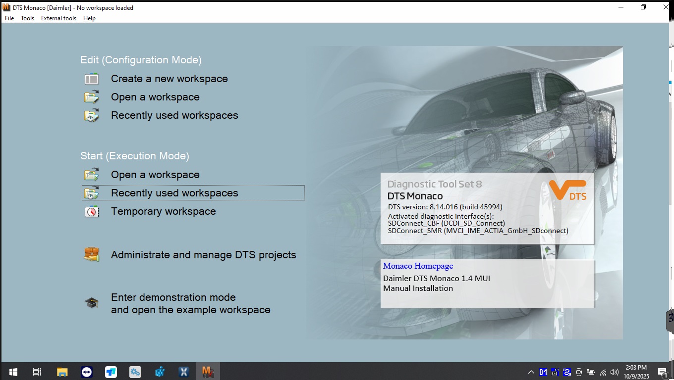
Task: Expand the hidden system tray icons chevron
Action: 531,372
